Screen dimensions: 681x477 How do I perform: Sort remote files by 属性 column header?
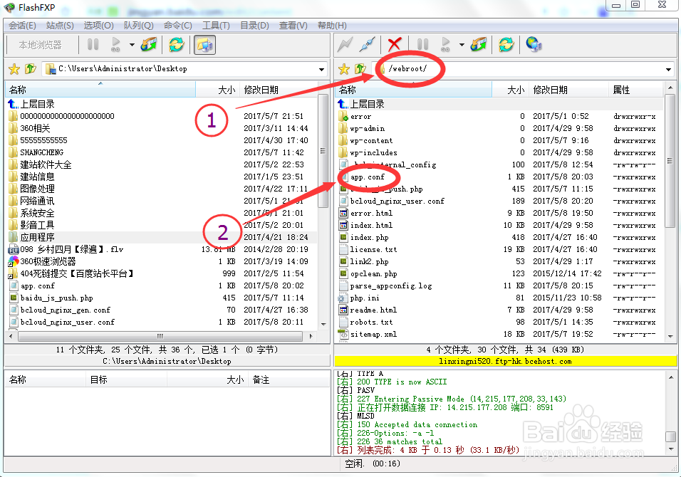click(636, 90)
